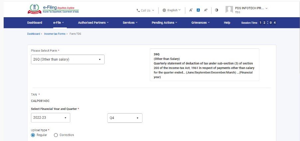
Task: Open the financial year 2022-23 dropdown
Action: [50, 117]
